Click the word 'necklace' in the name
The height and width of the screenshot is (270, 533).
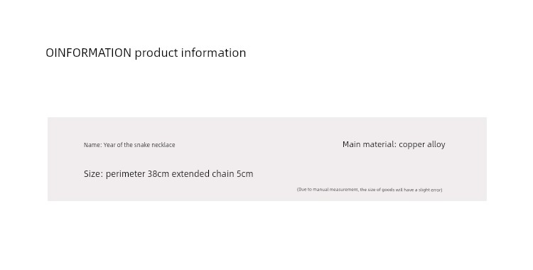tap(163, 145)
